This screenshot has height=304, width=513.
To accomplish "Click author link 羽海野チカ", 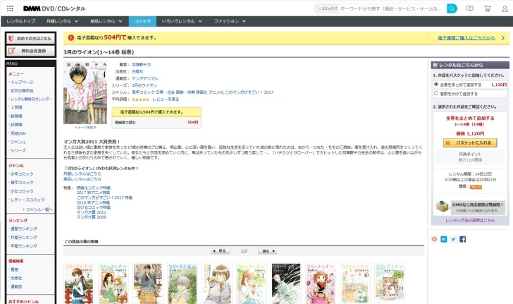I will pyautogui.click(x=142, y=64).
